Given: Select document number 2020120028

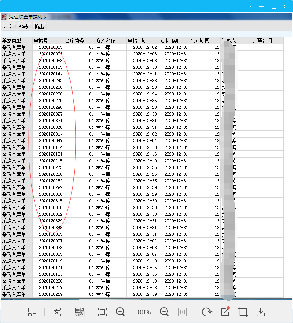Looking at the screenshot, I should click(x=51, y=248).
